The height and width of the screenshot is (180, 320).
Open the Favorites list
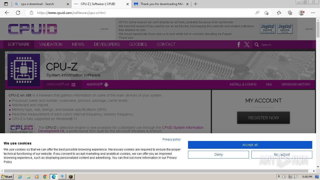point(279,13)
